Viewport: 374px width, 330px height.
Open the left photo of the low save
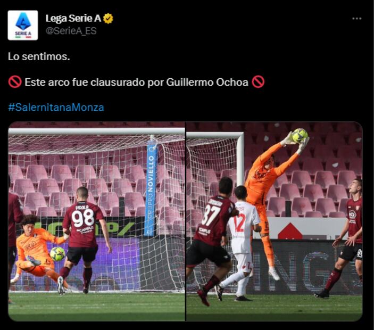[x=97, y=221]
